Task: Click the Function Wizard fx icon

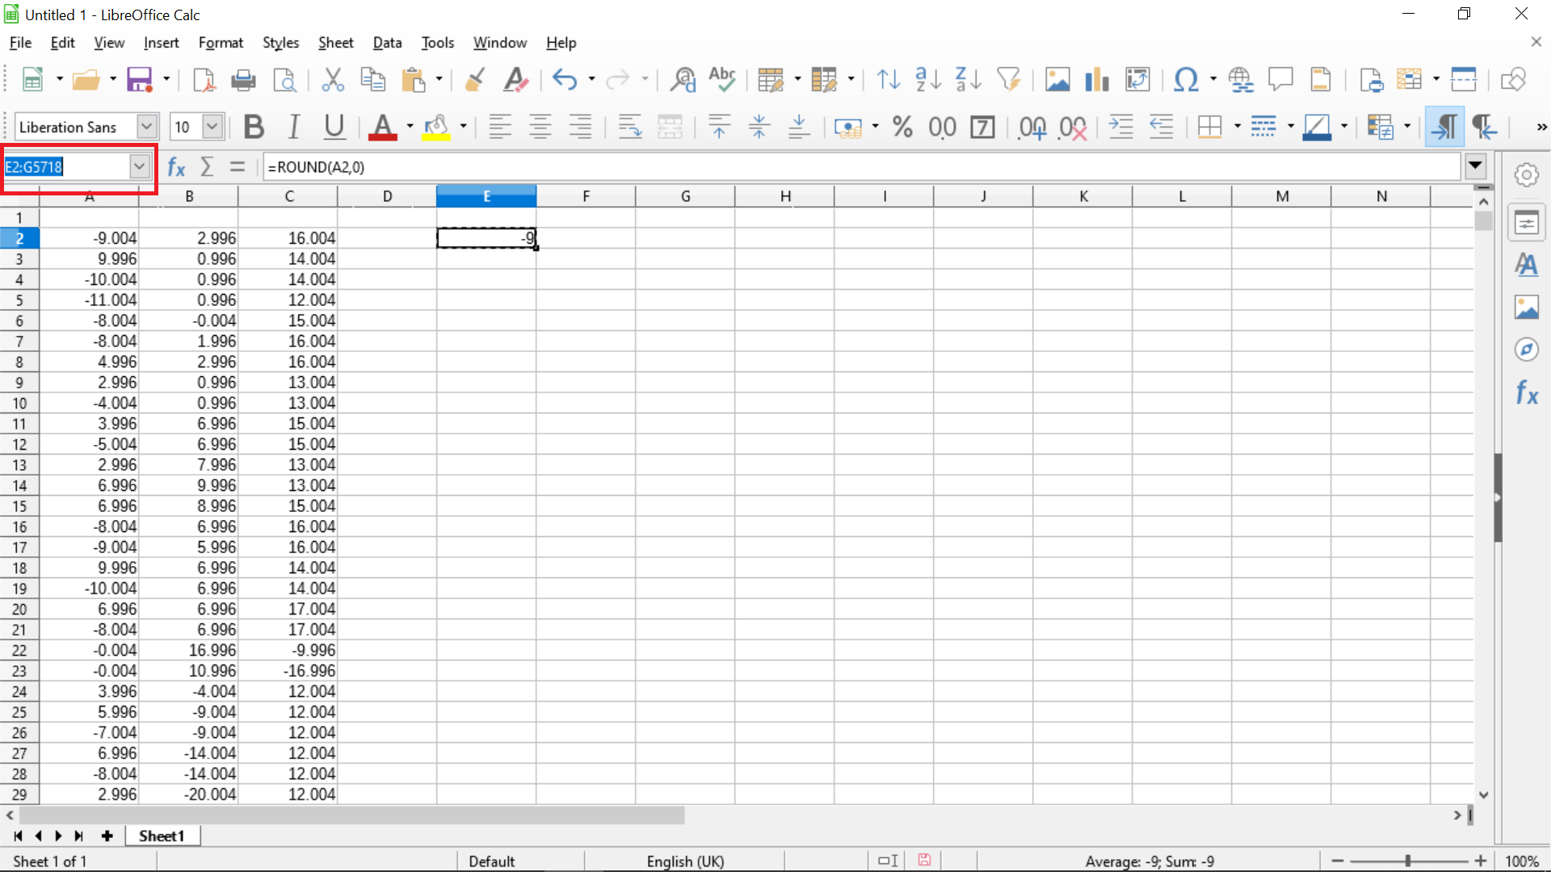Action: coord(176,167)
